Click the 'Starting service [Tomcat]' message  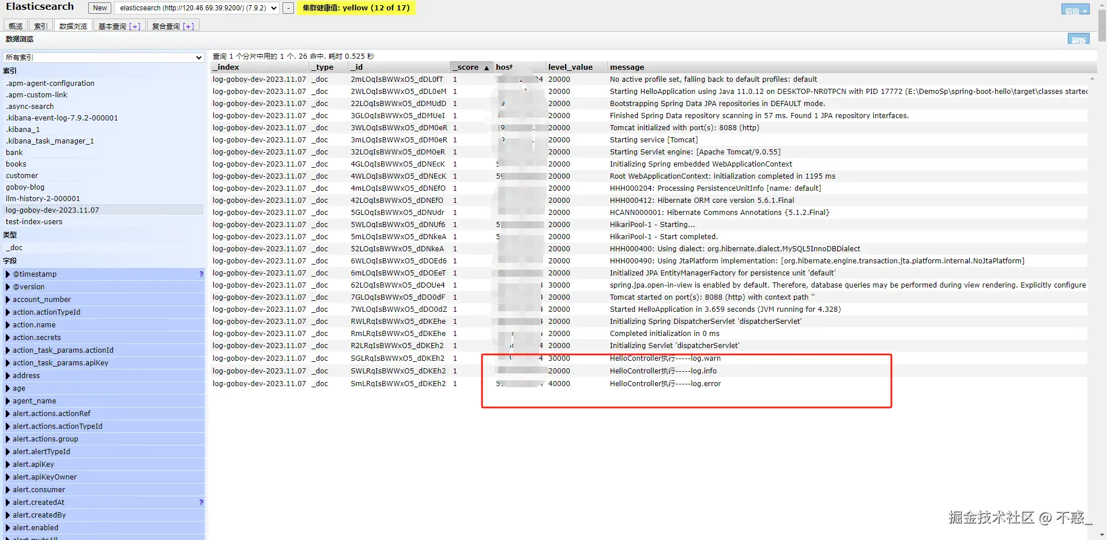click(x=654, y=140)
